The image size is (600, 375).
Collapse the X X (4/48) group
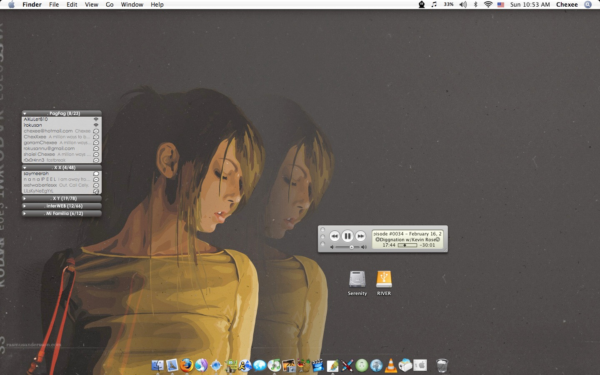(25, 167)
